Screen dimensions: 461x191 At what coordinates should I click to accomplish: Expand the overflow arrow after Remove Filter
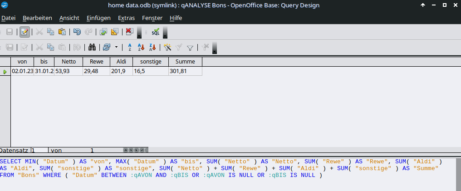pyautogui.click(x=214, y=48)
